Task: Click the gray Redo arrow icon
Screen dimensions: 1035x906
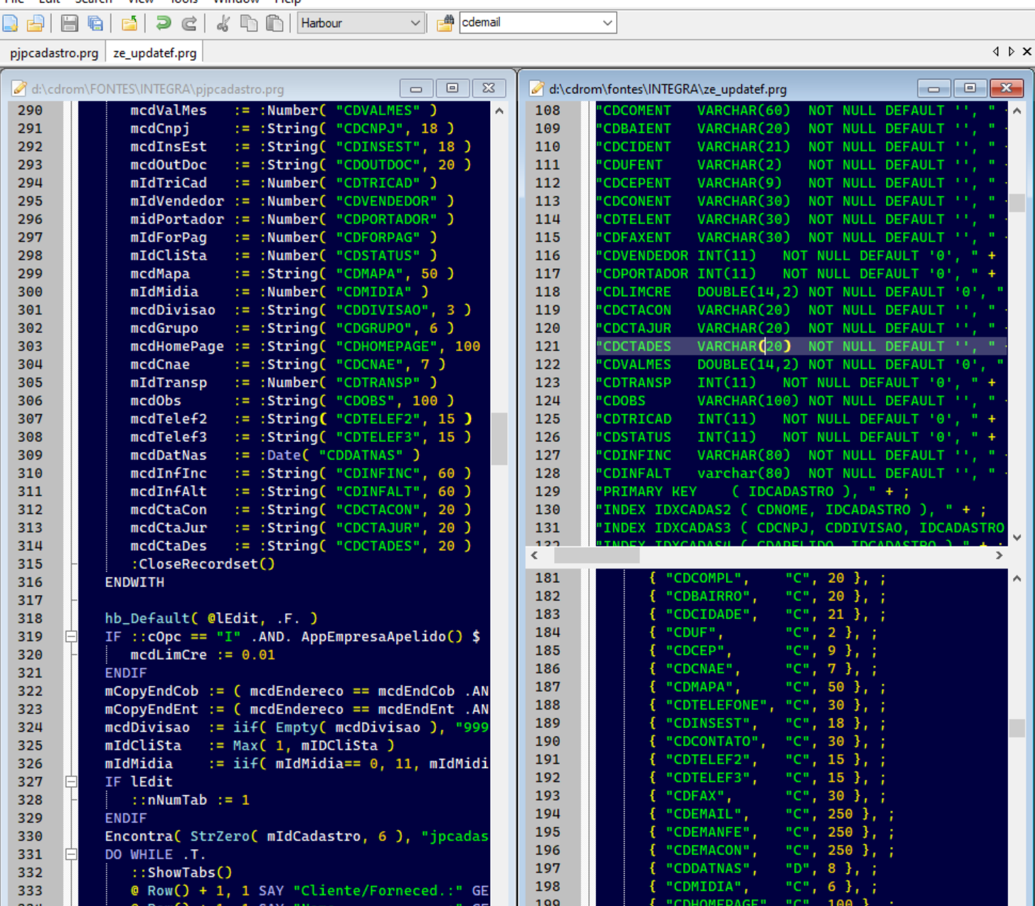Action: [x=189, y=23]
